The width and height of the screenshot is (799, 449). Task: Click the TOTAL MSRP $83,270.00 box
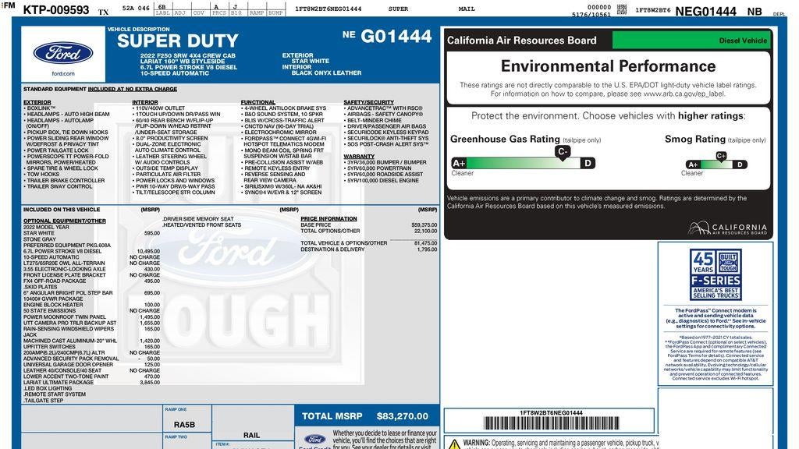coord(367,416)
